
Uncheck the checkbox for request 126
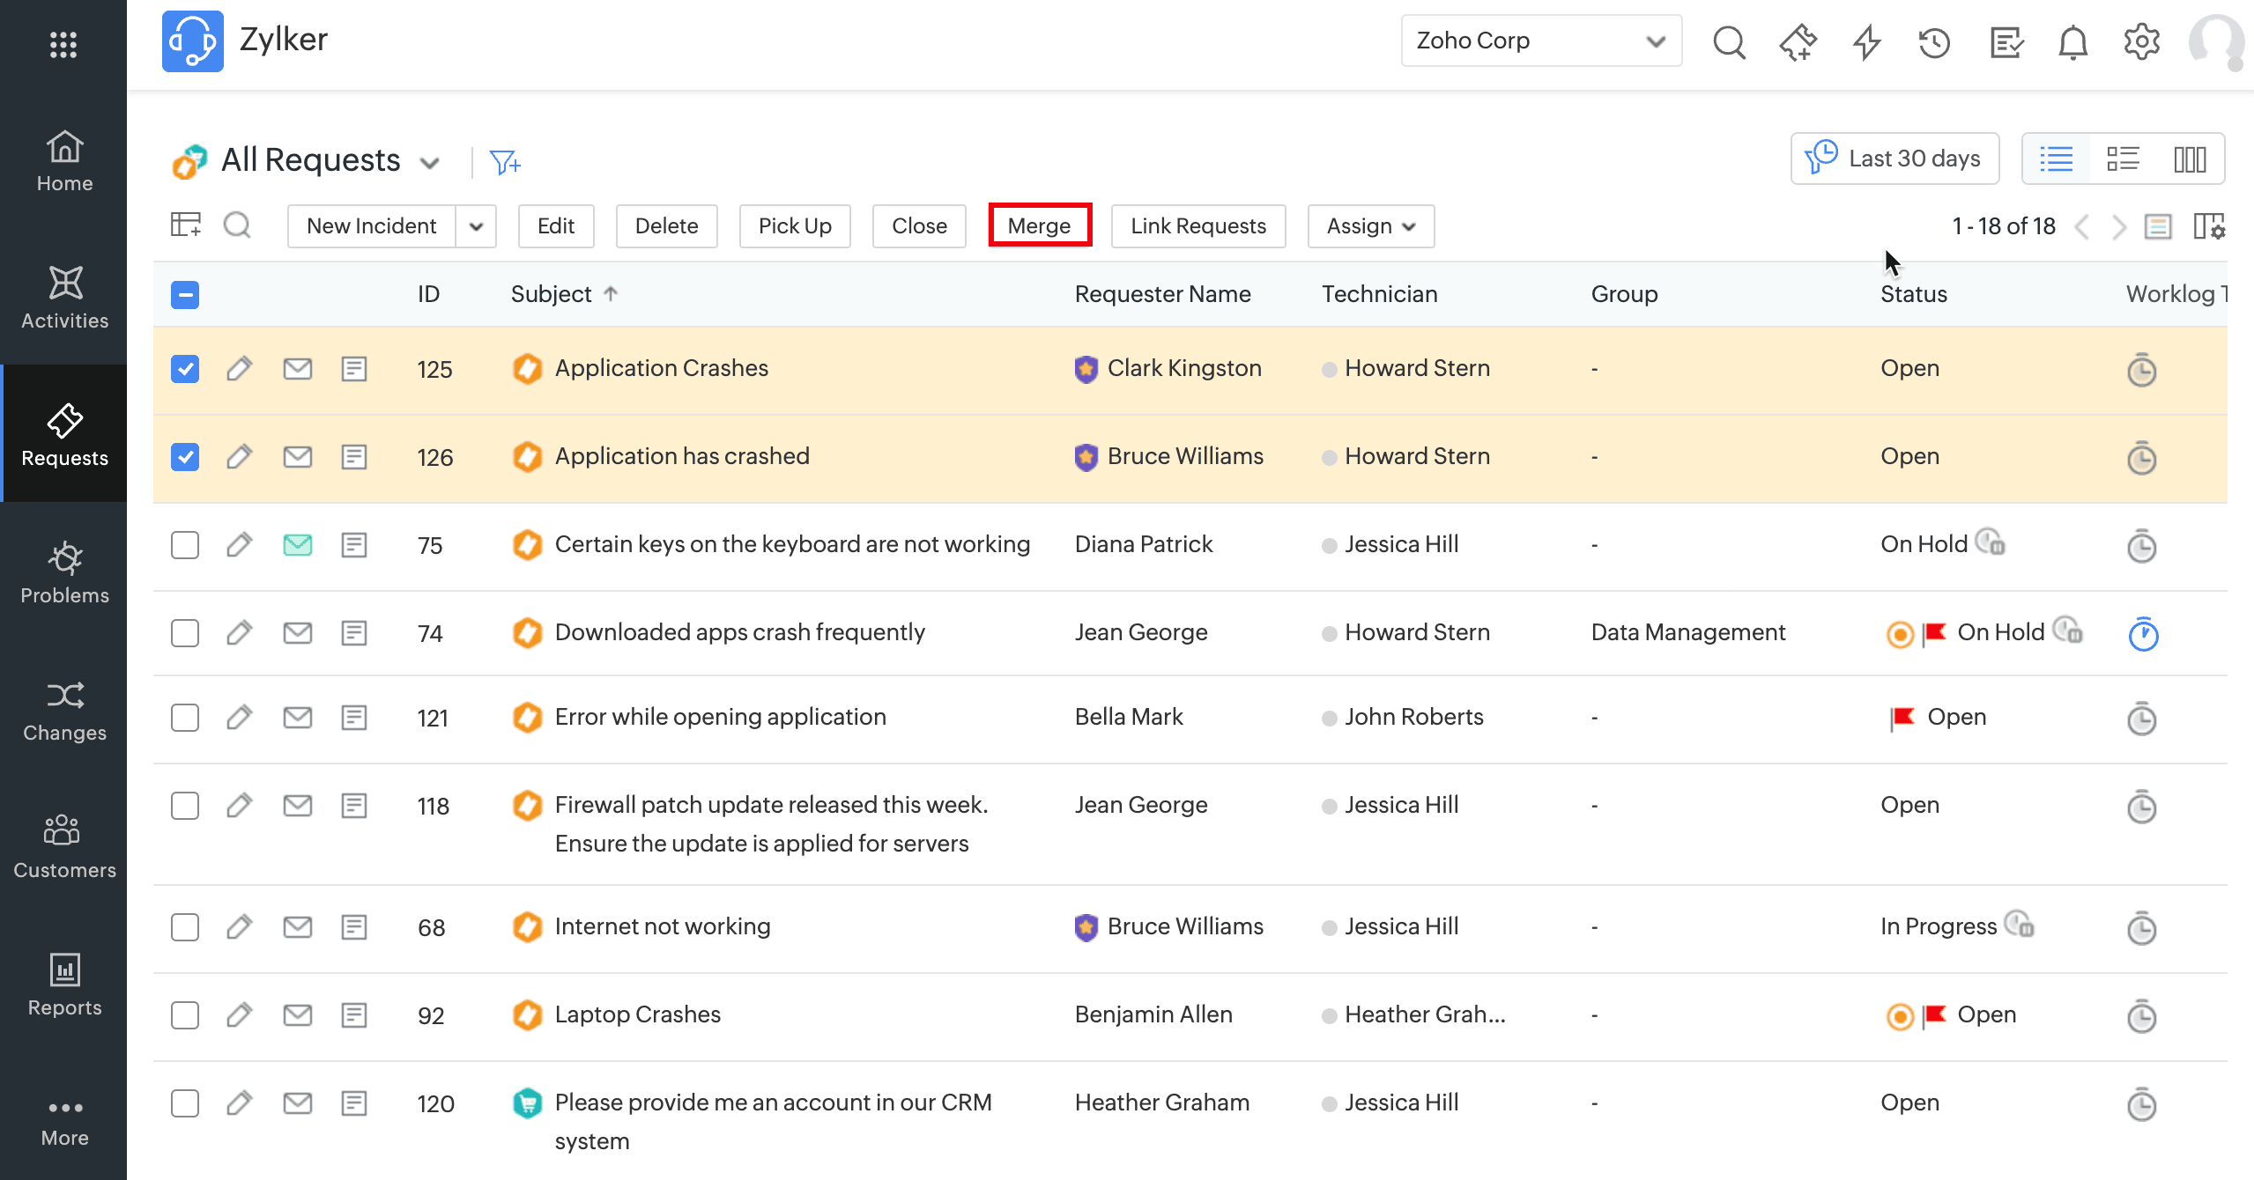(x=185, y=457)
